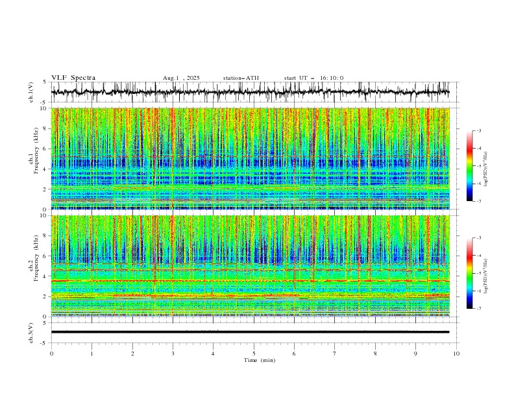
Task: Click inside the ch.1 spectrogram panel
Action: point(250,158)
